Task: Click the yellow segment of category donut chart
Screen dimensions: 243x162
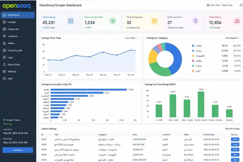Action: point(153,57)
